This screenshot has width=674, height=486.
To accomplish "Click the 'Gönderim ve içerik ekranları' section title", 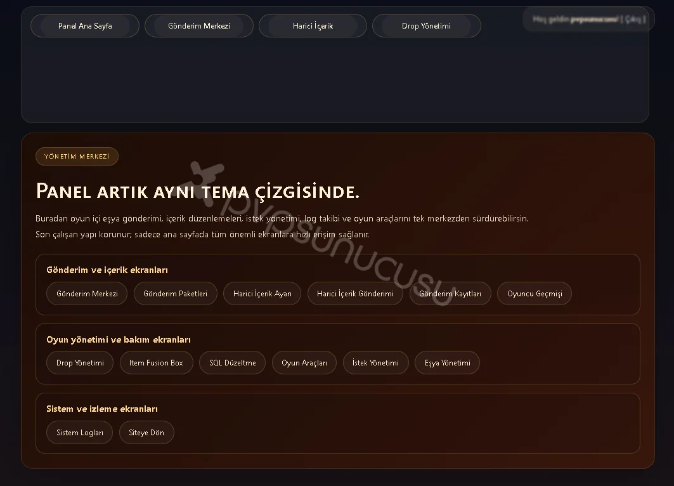I will [x=107, y=270].
